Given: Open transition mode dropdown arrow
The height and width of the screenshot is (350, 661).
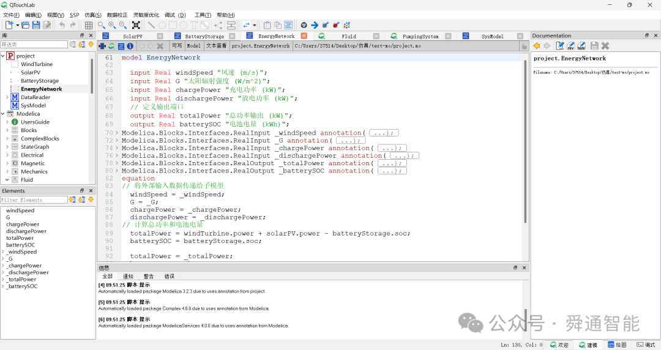Looking at the screenshot, I should pos(254,25).
